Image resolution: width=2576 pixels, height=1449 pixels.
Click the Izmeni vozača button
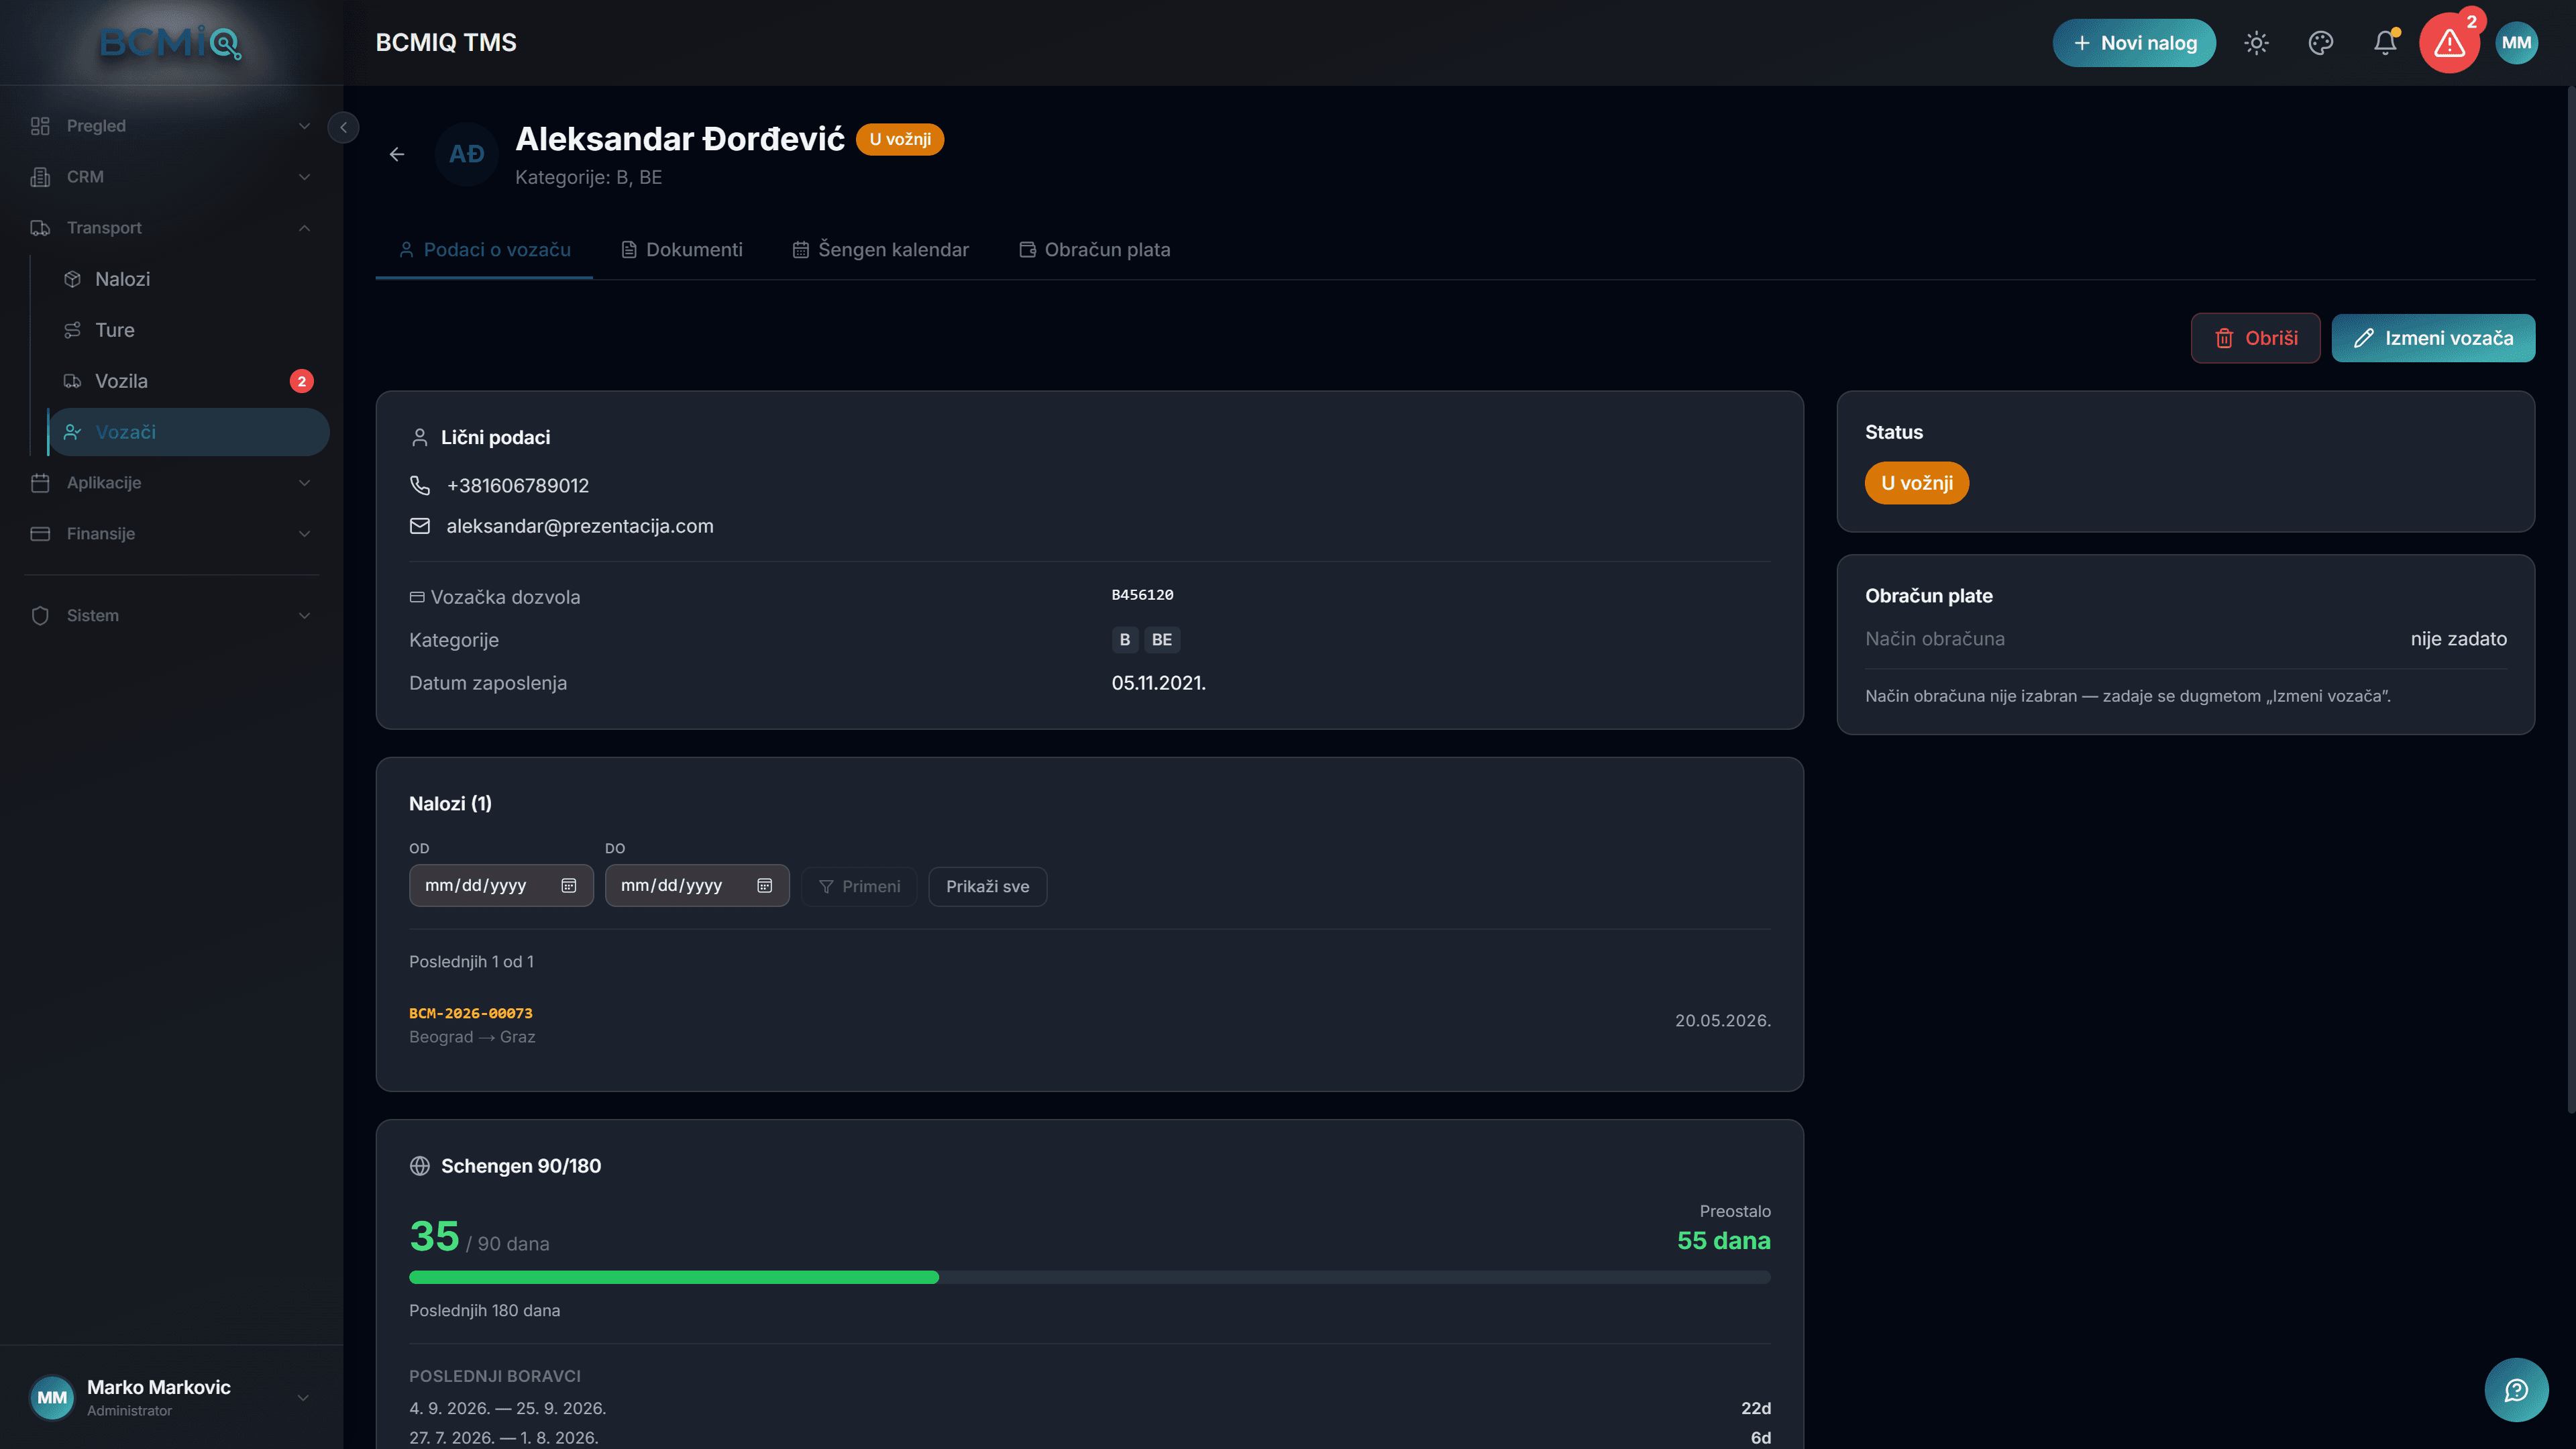click(x=2433, y=338)
